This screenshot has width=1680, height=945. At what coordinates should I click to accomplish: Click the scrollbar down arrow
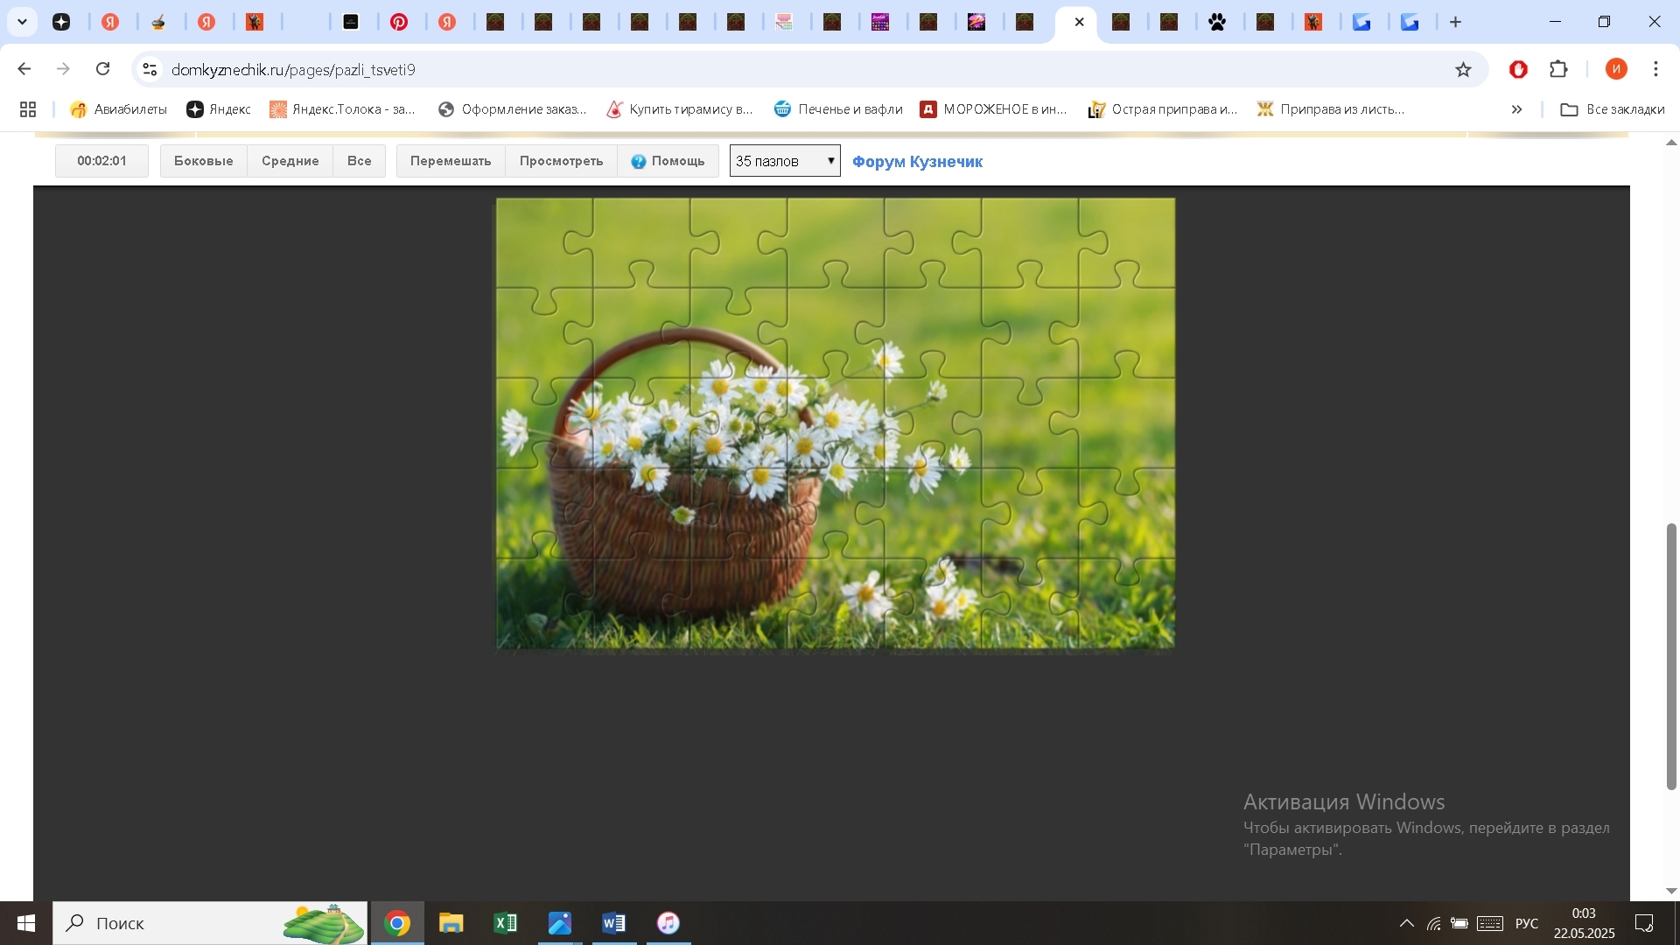pos(1671,891)
